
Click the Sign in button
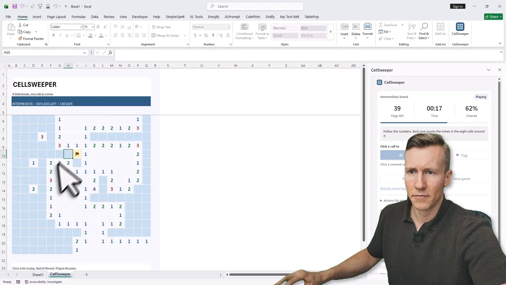point(458,6)
